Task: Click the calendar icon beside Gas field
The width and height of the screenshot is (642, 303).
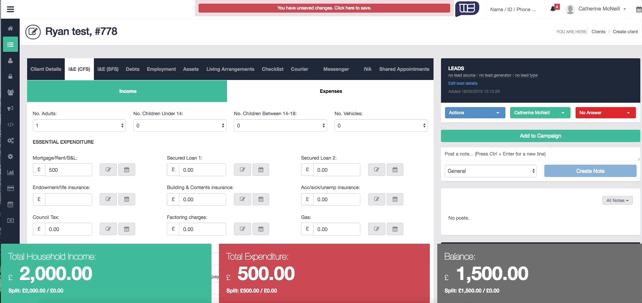Action: pos(395,229)
